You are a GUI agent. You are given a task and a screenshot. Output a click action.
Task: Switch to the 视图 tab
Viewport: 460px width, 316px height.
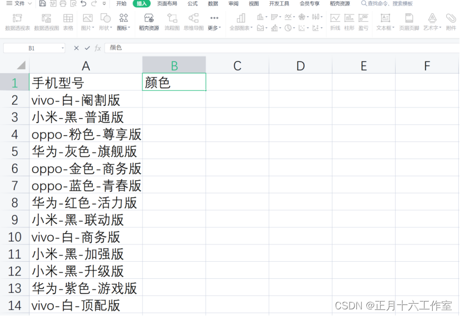point(254,3)
